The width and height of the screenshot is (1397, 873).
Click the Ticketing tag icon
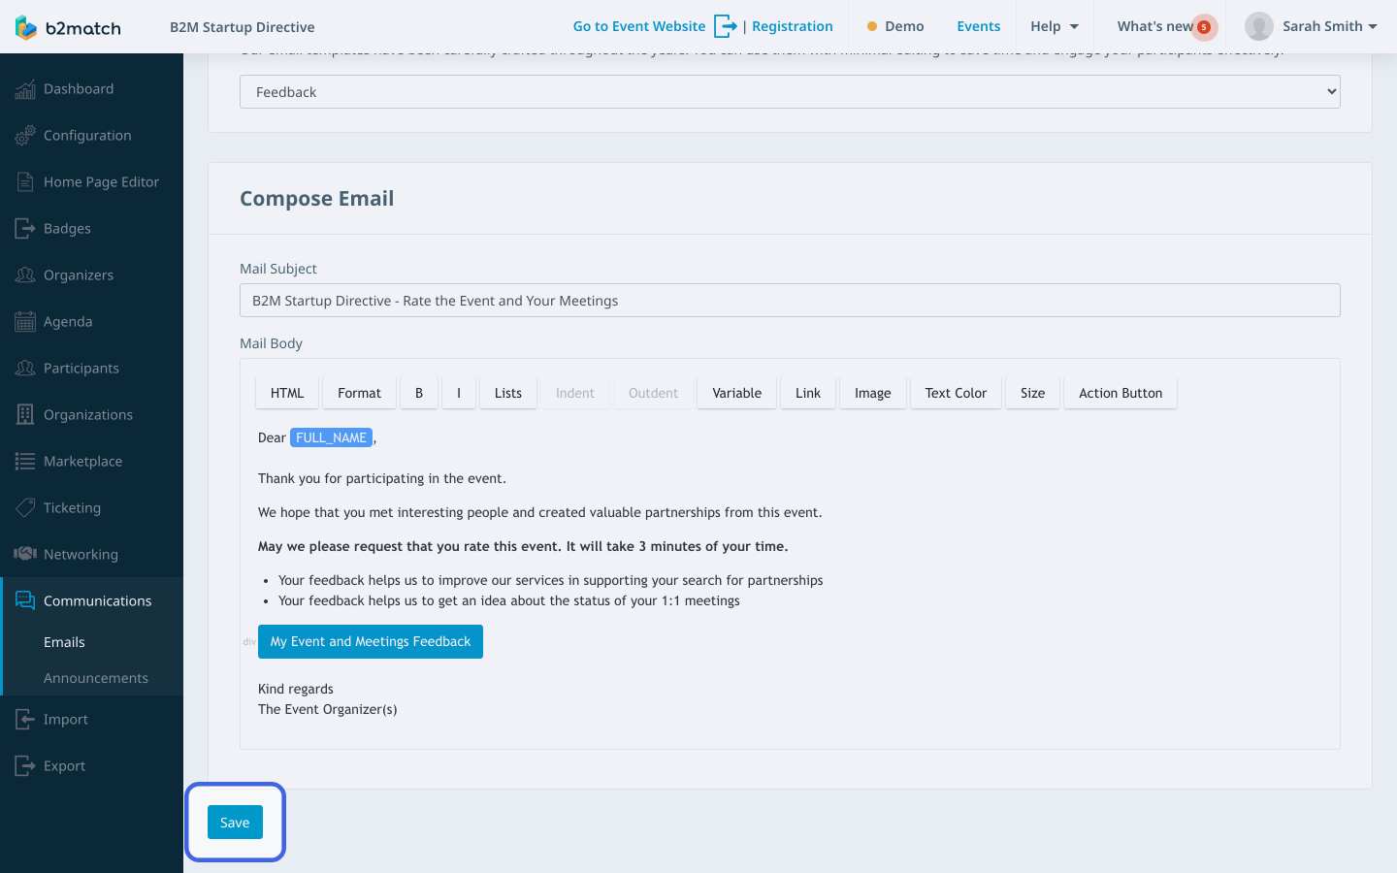[x=25, y=508]
